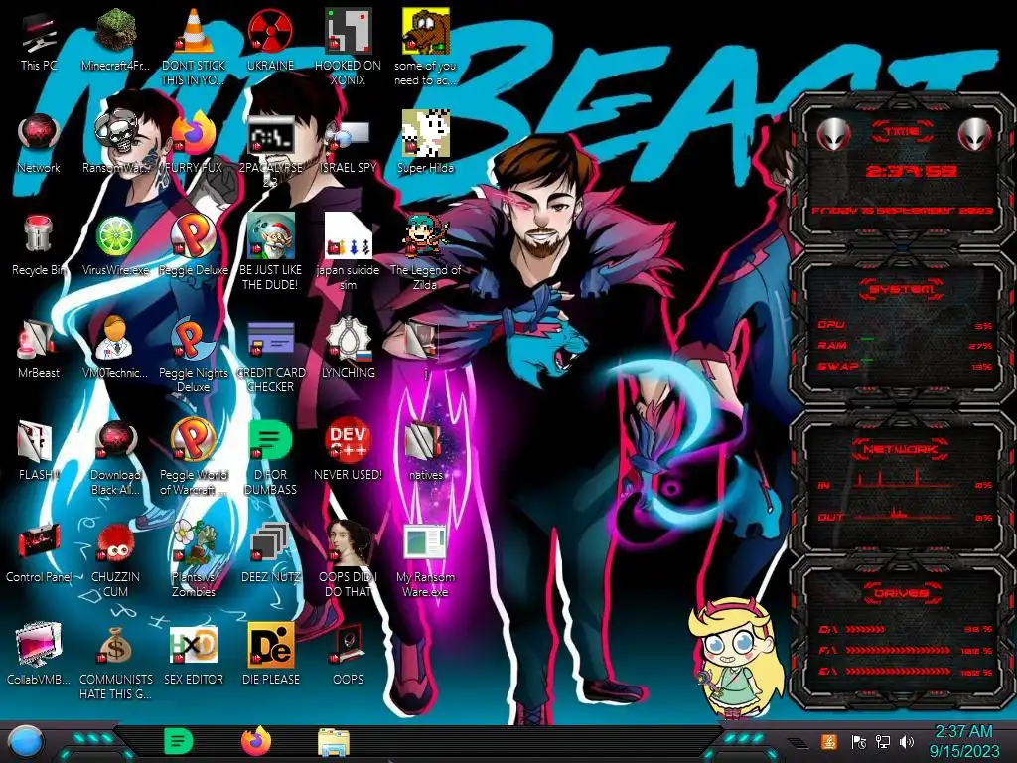Open the MrBeast desktop item
This screenshot has height=763, width=1017.
coord(39,339)
